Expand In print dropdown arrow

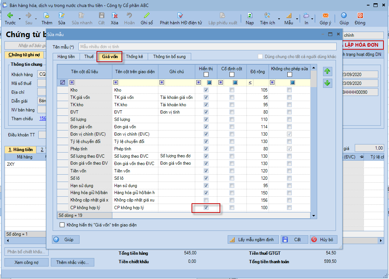(x=312, y=19)
